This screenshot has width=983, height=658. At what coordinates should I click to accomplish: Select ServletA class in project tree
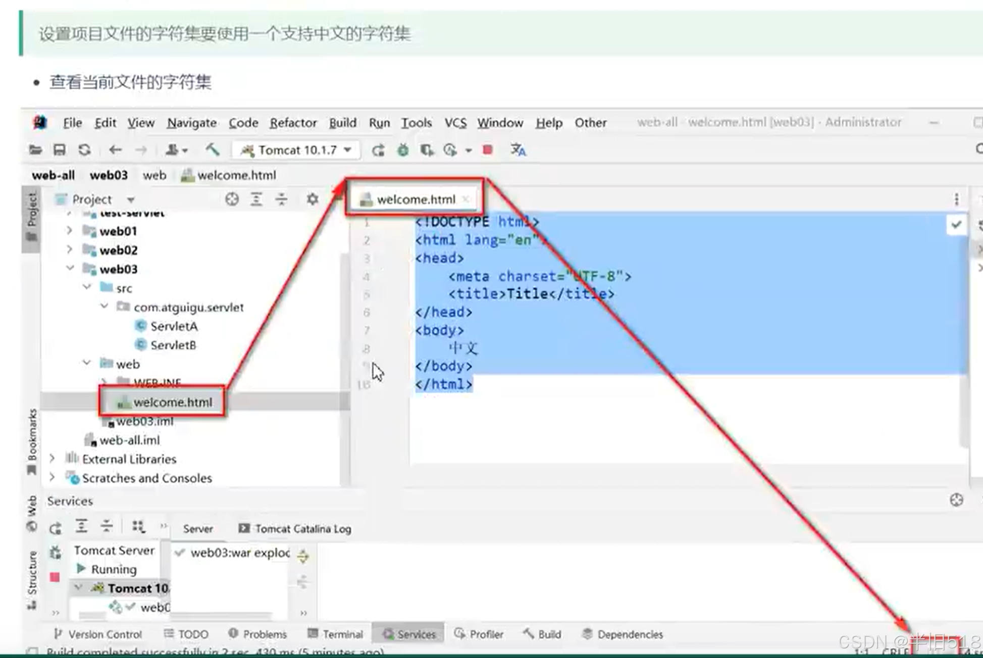coord(167,326)
